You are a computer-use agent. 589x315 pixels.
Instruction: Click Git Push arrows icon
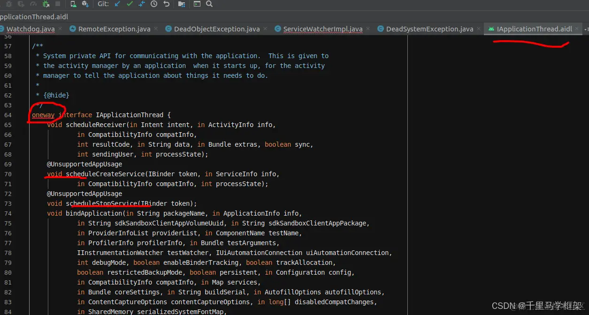coord(142,4)
